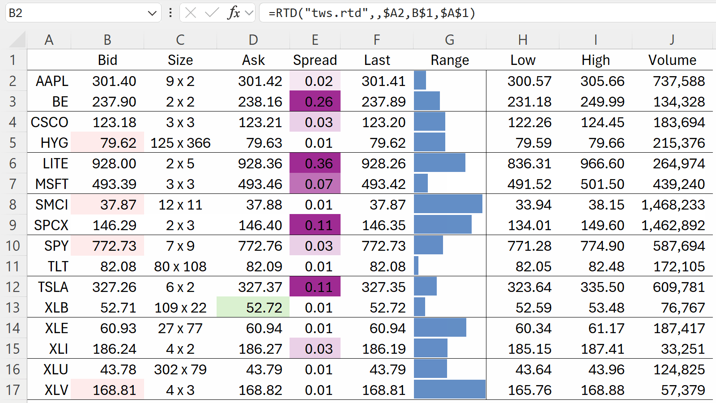Click the SPY bid cell 772.73 highlighted pink
This screenshot has width=716, height=403.
pyautogui.click(x=107, y=245)
